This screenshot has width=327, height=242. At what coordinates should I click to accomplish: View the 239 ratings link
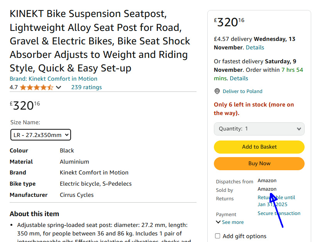86,87
